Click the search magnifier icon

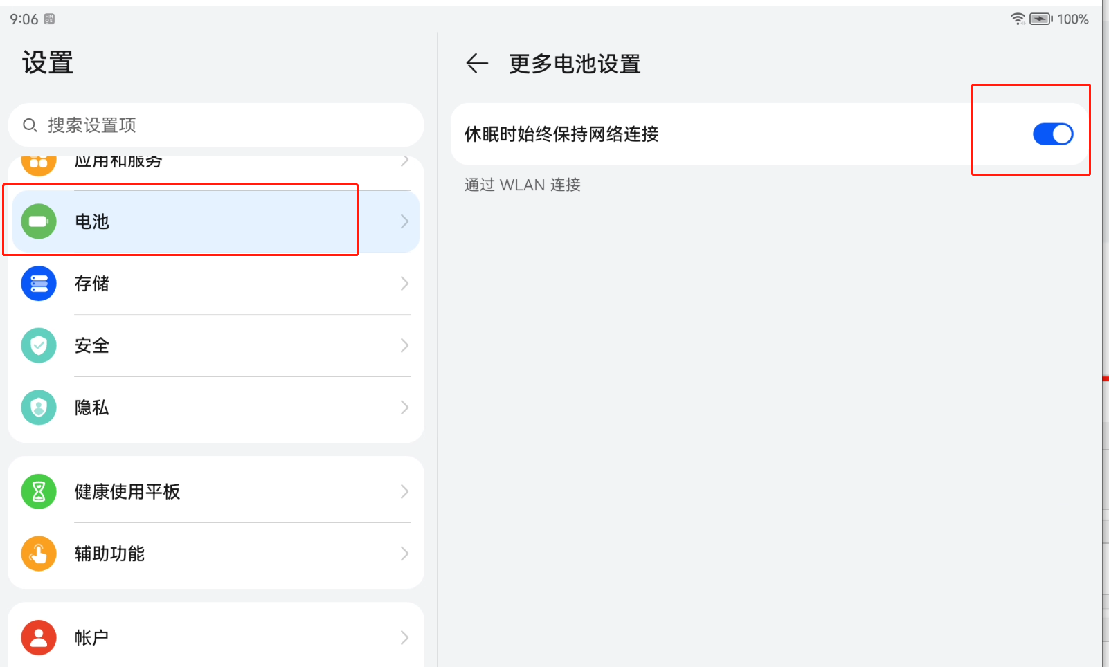tap(30, 125)
